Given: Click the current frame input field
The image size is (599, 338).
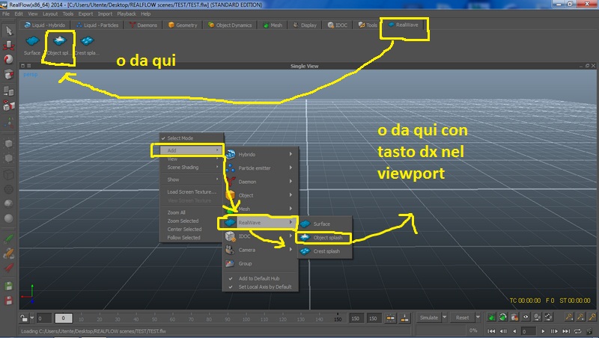Looking at the screenshot, I should (x=528, y=331).
